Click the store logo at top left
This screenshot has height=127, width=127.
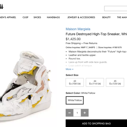click(x=2, y=7)
